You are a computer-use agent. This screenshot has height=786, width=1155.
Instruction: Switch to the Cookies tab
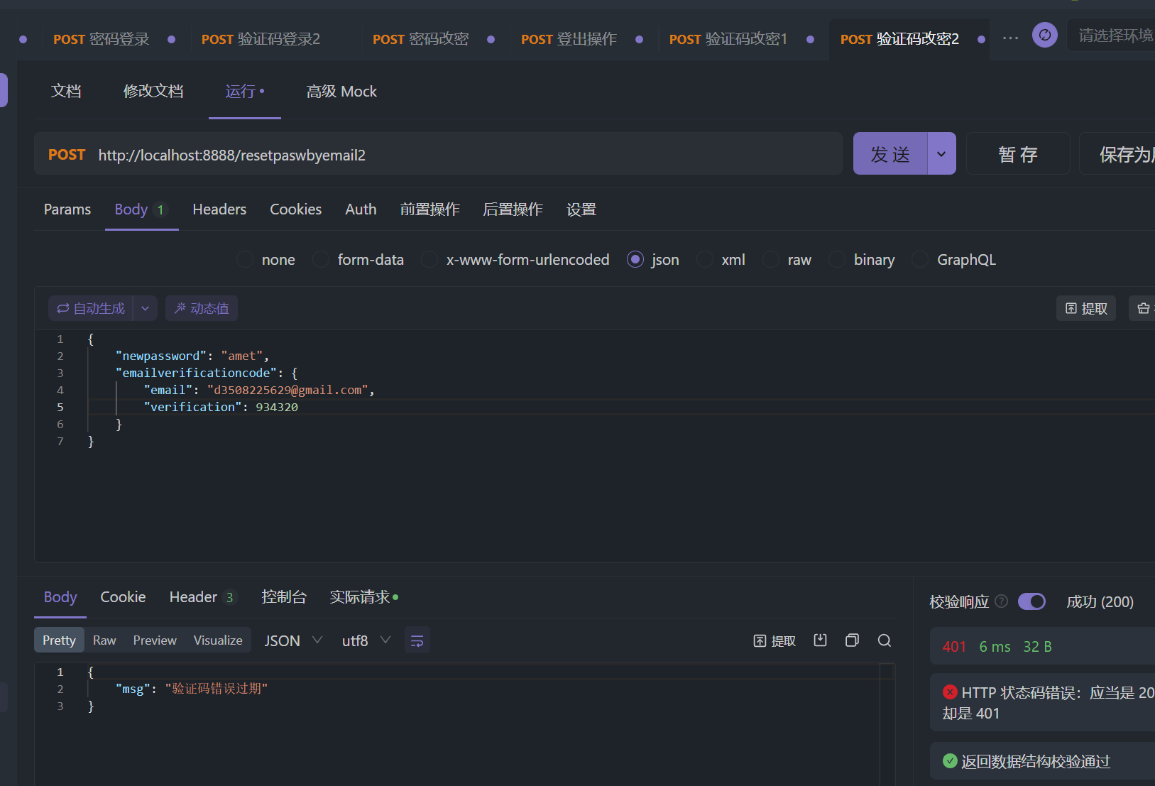pyautogui.click(x=295, y=209)
